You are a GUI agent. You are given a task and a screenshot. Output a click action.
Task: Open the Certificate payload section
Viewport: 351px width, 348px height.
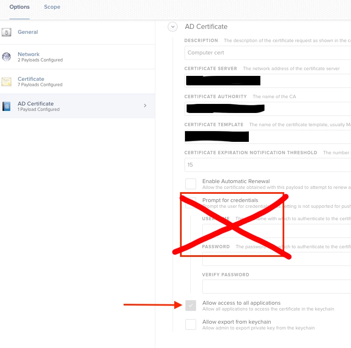[x=77, y=82]
